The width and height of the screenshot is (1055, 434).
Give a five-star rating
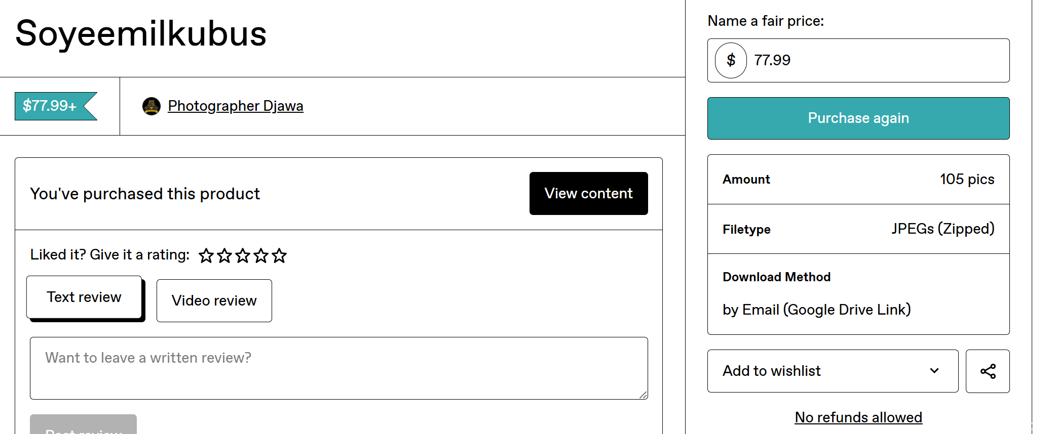(279, 255)
